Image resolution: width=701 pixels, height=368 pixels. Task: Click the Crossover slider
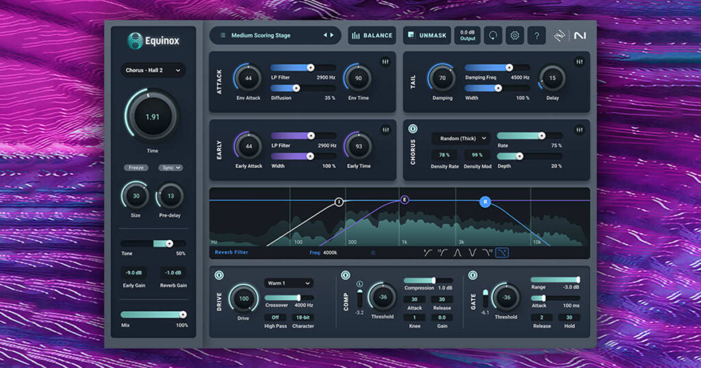coord(289,298)
